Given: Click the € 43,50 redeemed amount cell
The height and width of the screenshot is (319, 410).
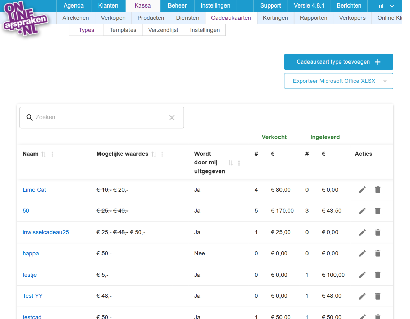Looking at the screenshot, I should pos(331,211).
